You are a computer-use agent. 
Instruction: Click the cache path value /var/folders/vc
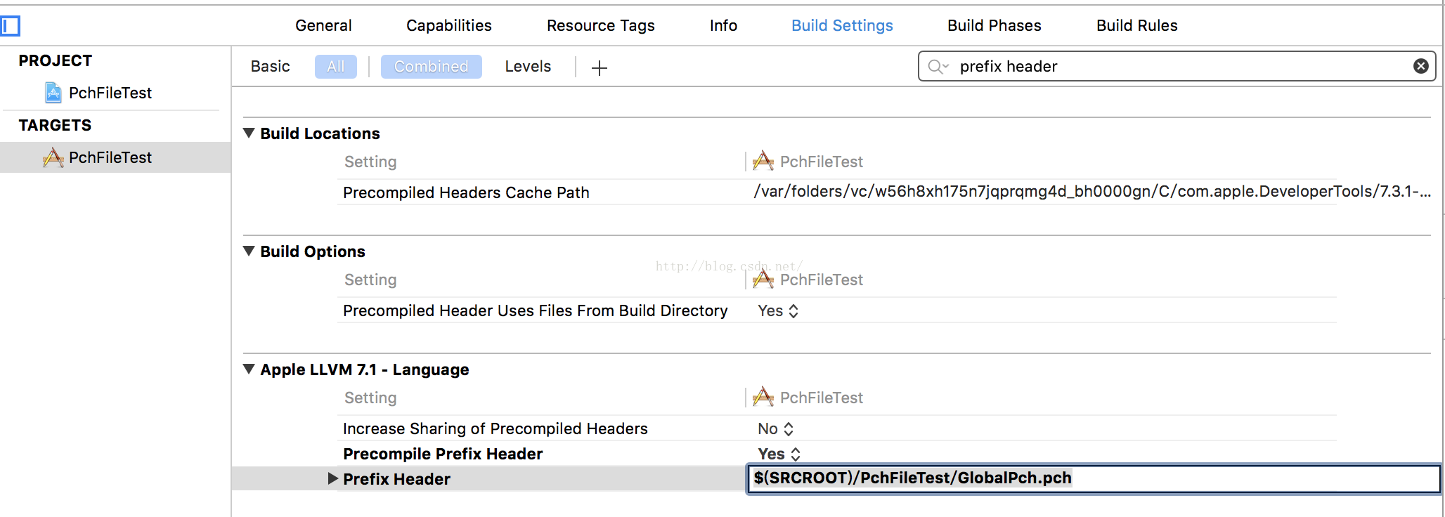(x=1092, y=191)
